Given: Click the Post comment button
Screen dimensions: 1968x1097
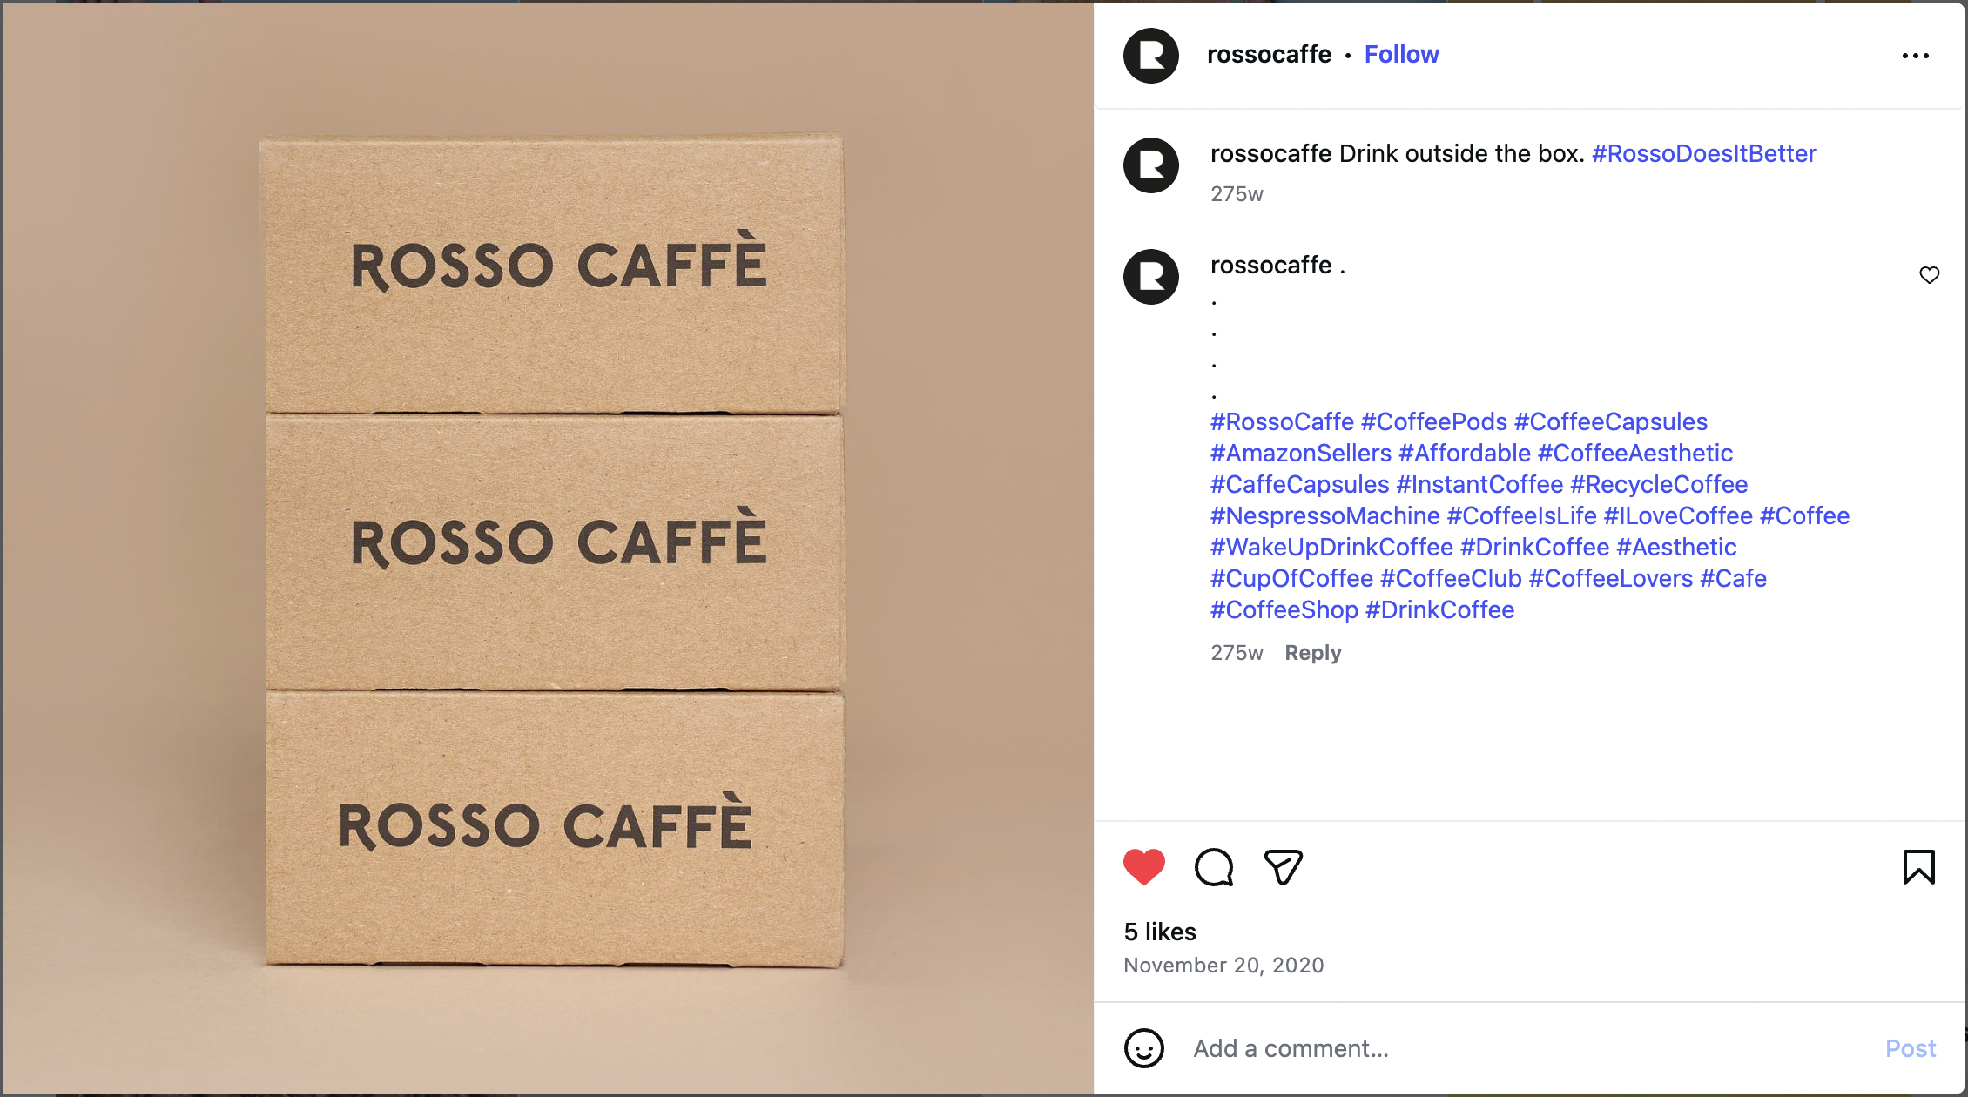Looking at the screenshot, I should tap(1910, 1048).
